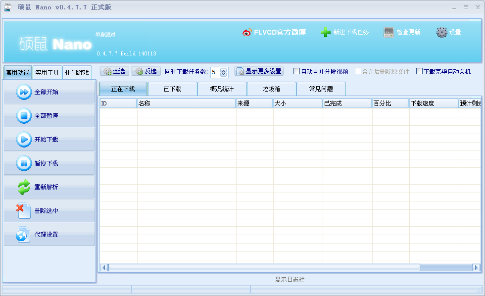Viewport: 485px width, 296px height.
Task: Switch to the 常用功能 tab
Action: click(18, 73)
